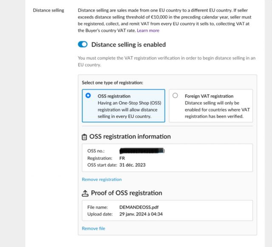Click the 'OSS registration information' heading text

[x=130, y=137]
